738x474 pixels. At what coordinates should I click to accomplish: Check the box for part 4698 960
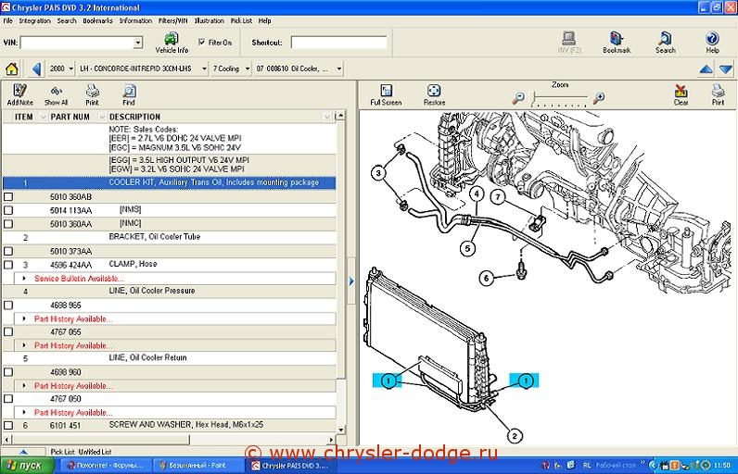[x=8, y=372]
